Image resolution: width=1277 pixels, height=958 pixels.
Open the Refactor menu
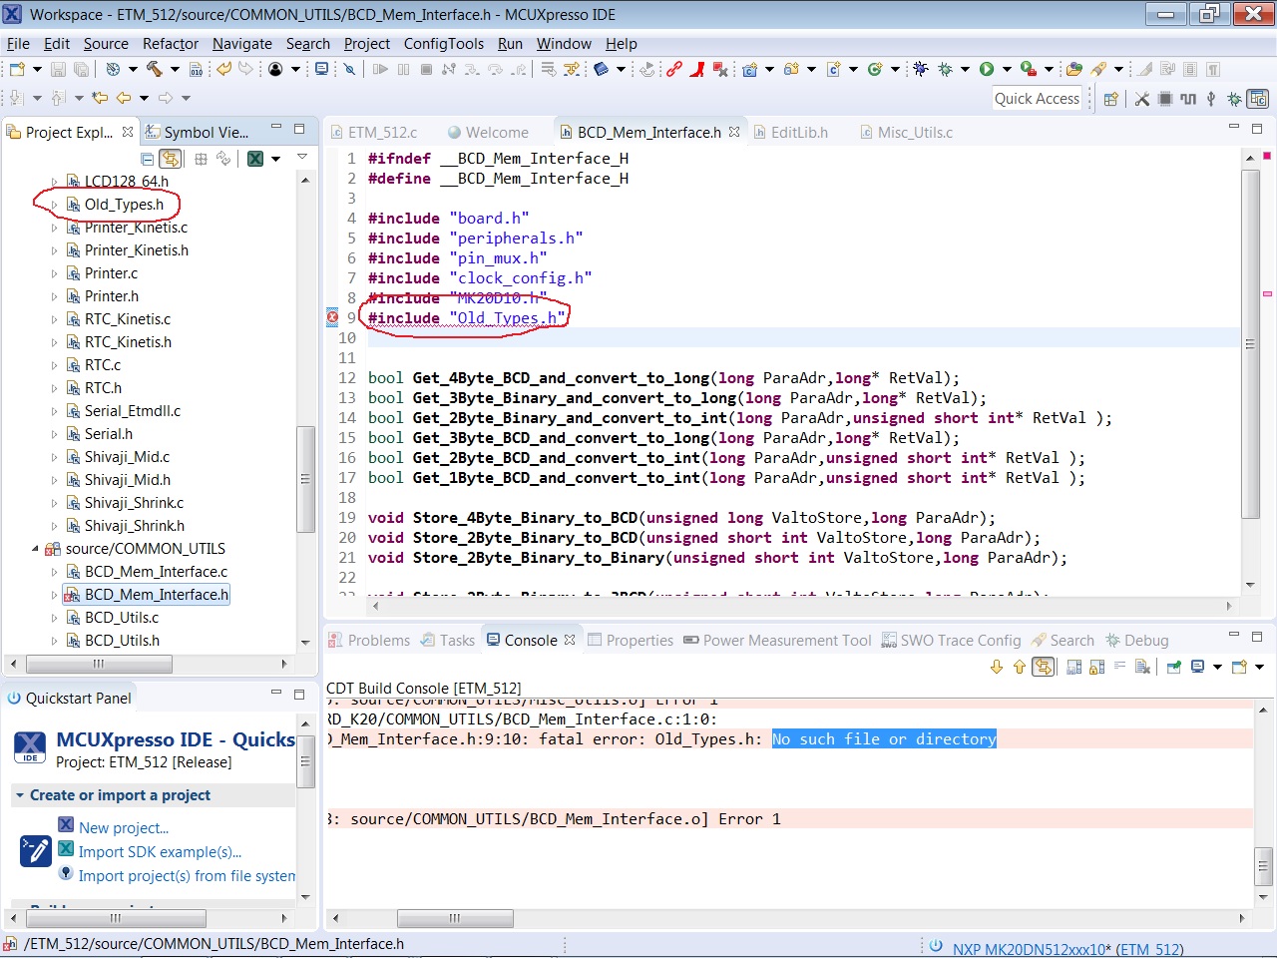(x=170, y=44)
